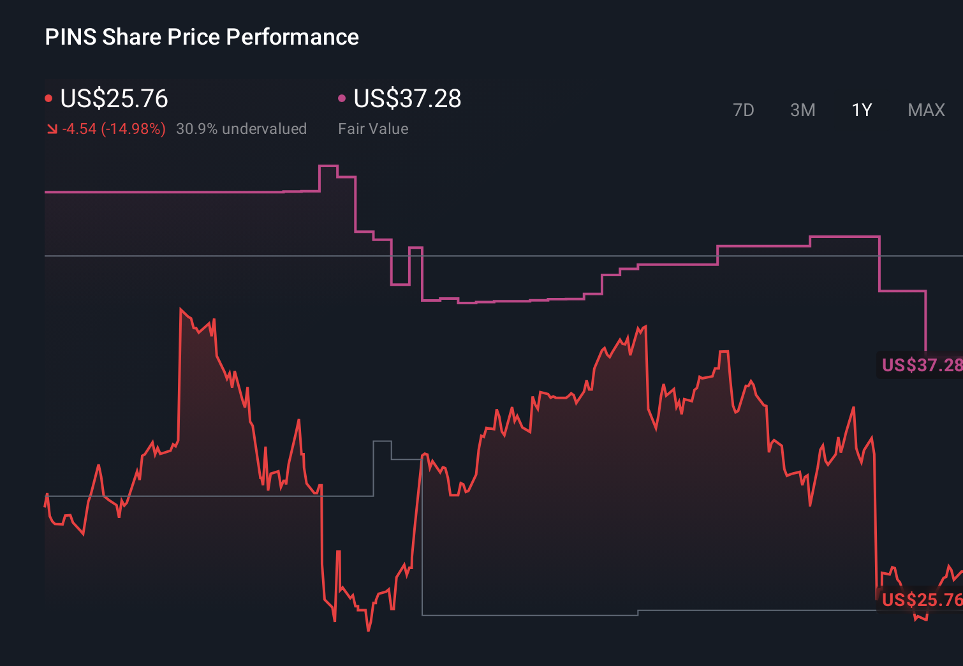Image resolution: width=963 pixels, height=666 pixels.
Task: Click the red share price legend dot
Action: coord(48,98)
